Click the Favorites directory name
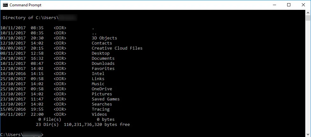The height and width of the screenshot is (137, 311). pyautogui.click(x=103, y=69)
